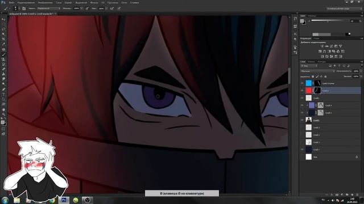Viewport: 364px width, 204px height.
Task: Open the layer filter type dropdown
Action: coord(309,66)
